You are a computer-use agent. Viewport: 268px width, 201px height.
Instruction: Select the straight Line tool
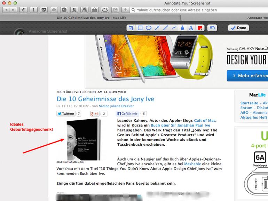pos(165,28)
